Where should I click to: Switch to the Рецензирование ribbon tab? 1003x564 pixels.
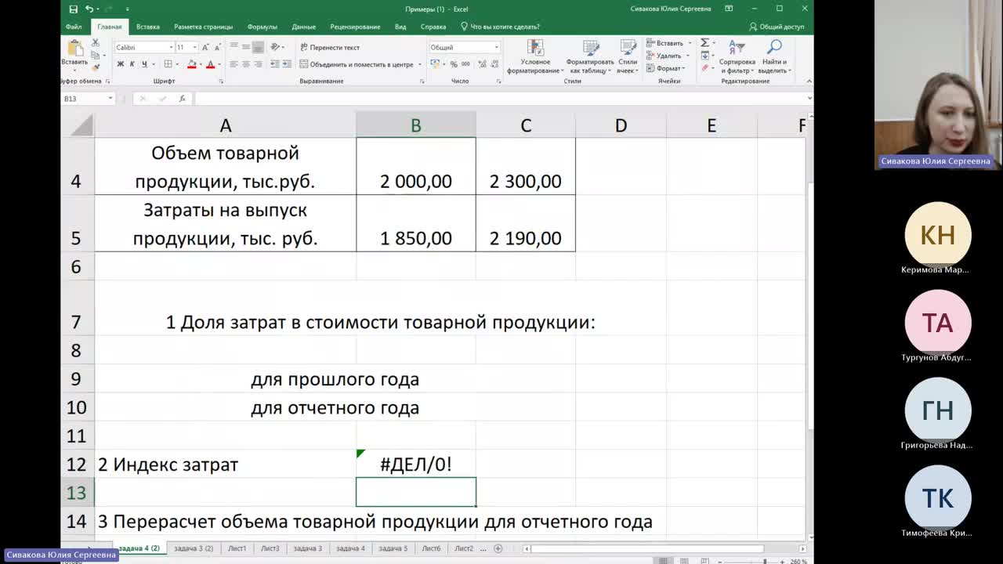[x=355, y=27]
